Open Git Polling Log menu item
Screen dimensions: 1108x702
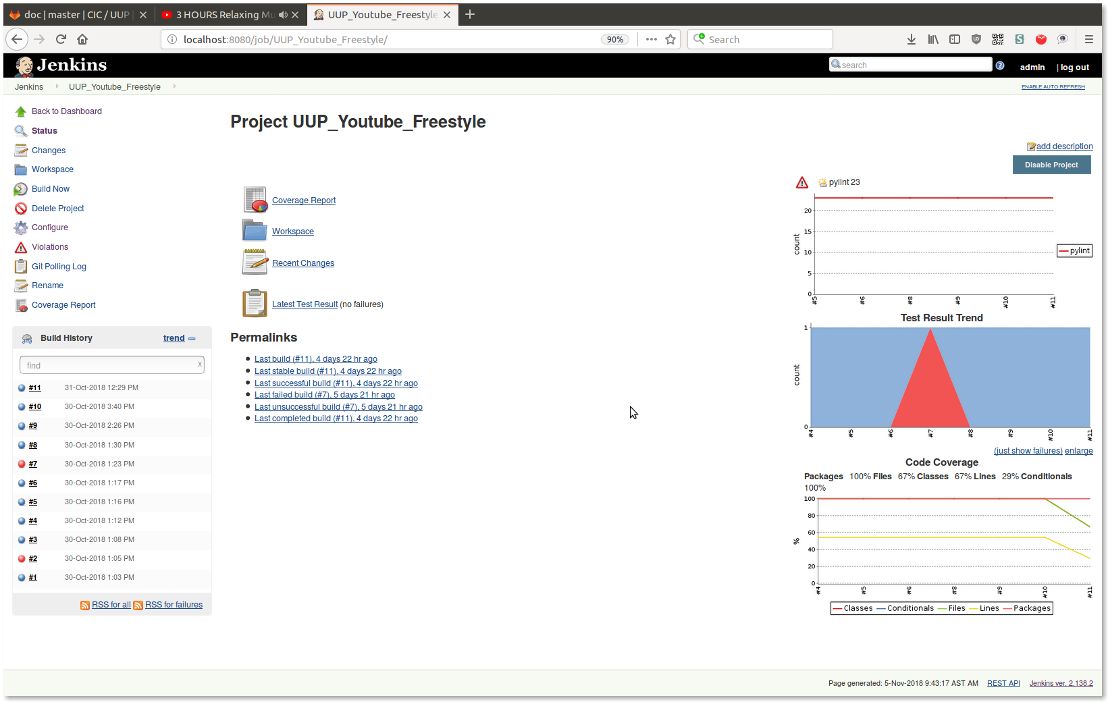click(59, 267)
